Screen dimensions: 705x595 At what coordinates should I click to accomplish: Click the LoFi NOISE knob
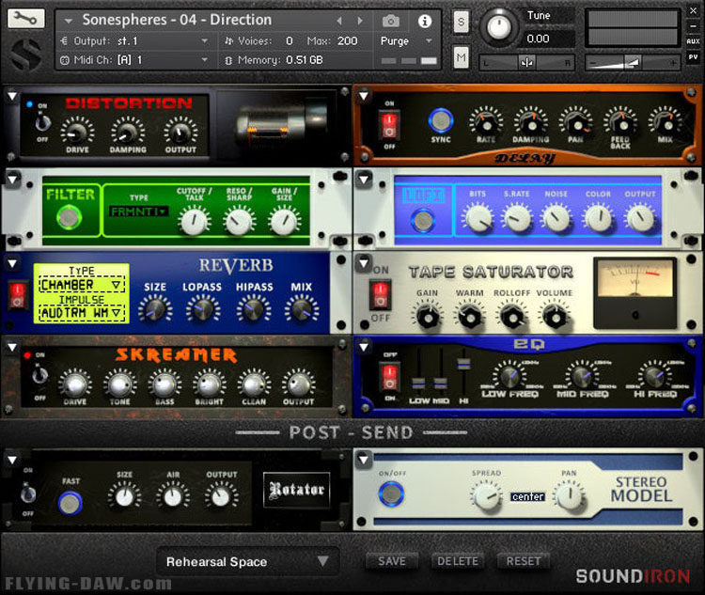556,217
